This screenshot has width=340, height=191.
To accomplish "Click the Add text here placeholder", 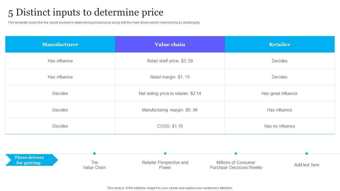I will pos(307,165).
